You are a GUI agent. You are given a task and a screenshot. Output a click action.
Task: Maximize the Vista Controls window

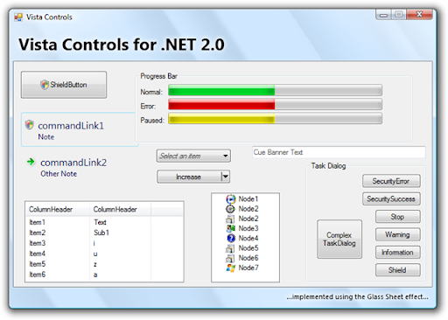399,15
